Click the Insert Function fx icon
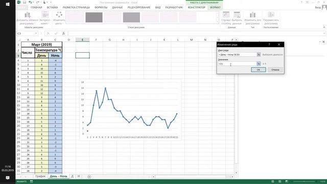327x184 pixels. (x=63, y=33)
